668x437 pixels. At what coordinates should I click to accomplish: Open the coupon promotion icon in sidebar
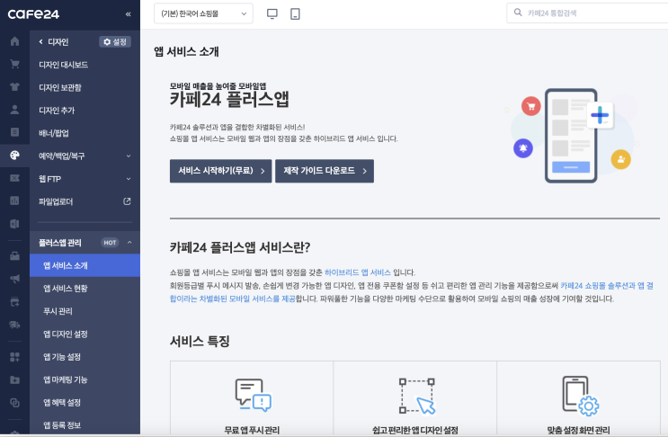click(14, 178)
